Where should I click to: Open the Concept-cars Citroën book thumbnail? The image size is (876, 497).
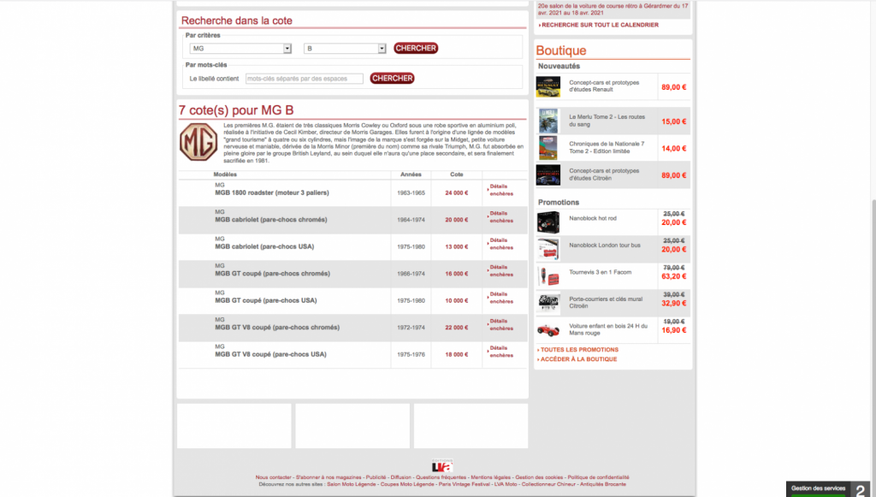(548, 175)
